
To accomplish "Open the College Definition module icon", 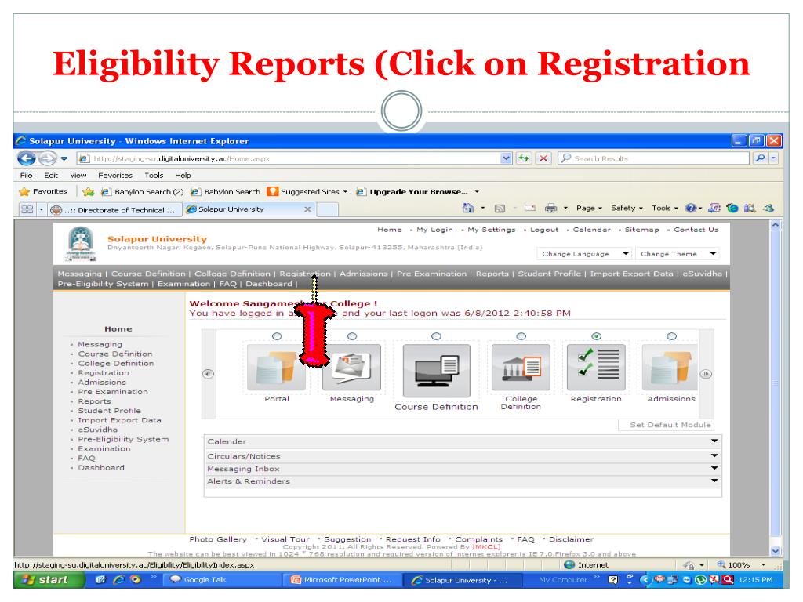I will [521, 368].
